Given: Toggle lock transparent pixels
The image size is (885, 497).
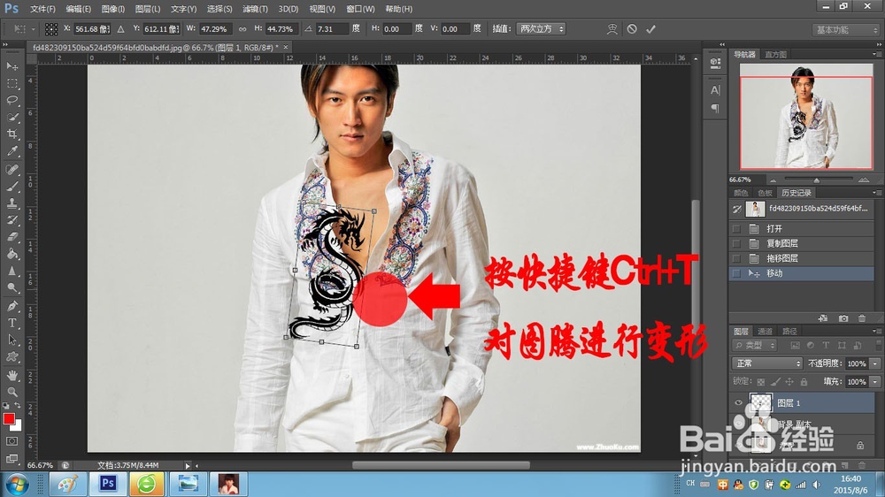Looking at the screenshot, I should 761,382.
